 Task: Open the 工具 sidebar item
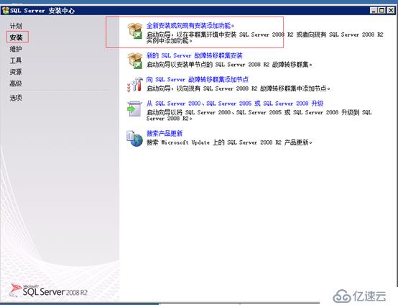point(16,60)
